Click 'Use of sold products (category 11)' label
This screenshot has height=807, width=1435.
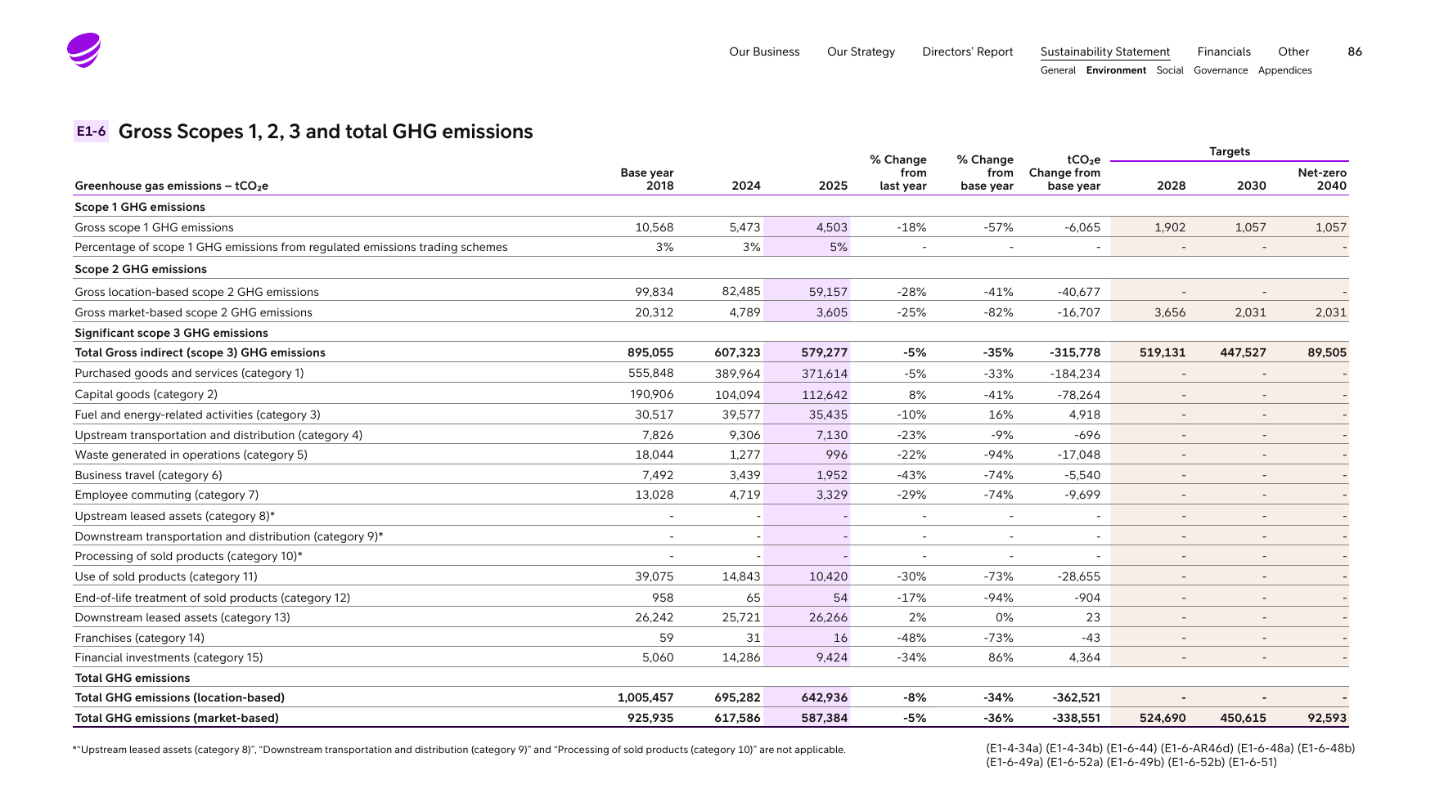pos(166,576)
